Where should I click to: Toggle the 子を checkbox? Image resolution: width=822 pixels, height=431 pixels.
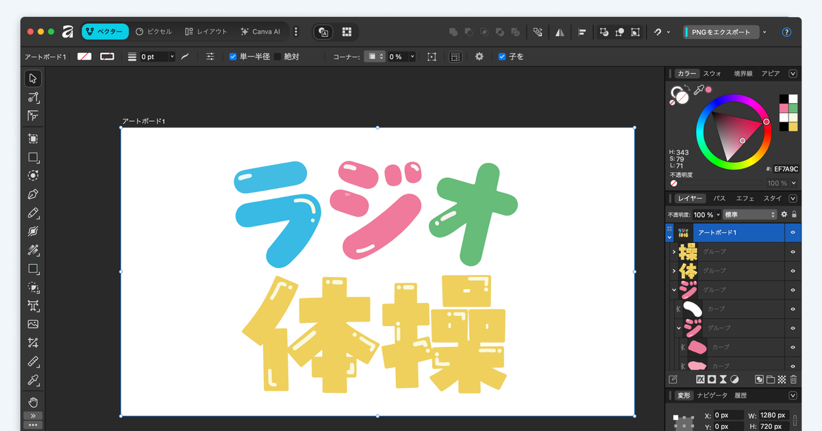502,57
